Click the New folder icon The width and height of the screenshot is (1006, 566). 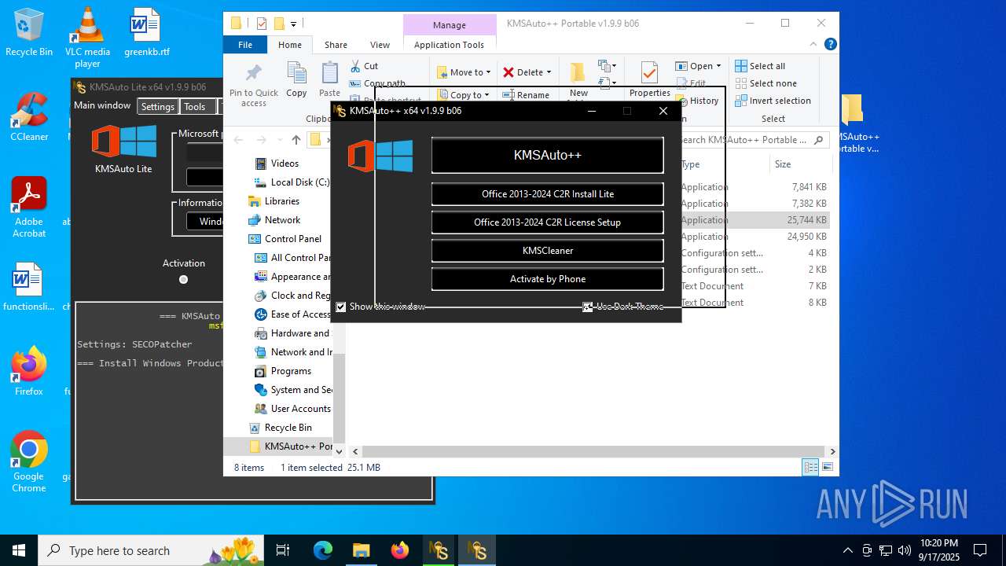tap(578, 72)
